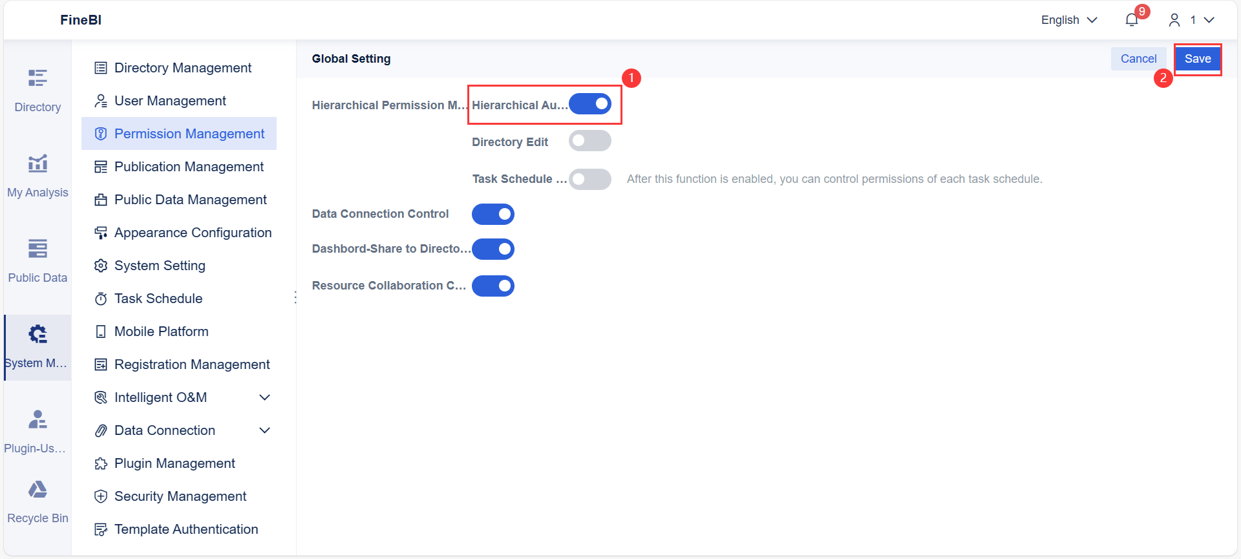Open the English language dropdown
The width and height of the screenshot is (1241, 559).
click(x=1068, y=19)
